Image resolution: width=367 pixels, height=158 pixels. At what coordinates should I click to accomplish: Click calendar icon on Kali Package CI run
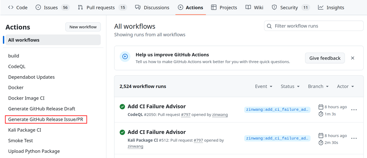(321, 135)
